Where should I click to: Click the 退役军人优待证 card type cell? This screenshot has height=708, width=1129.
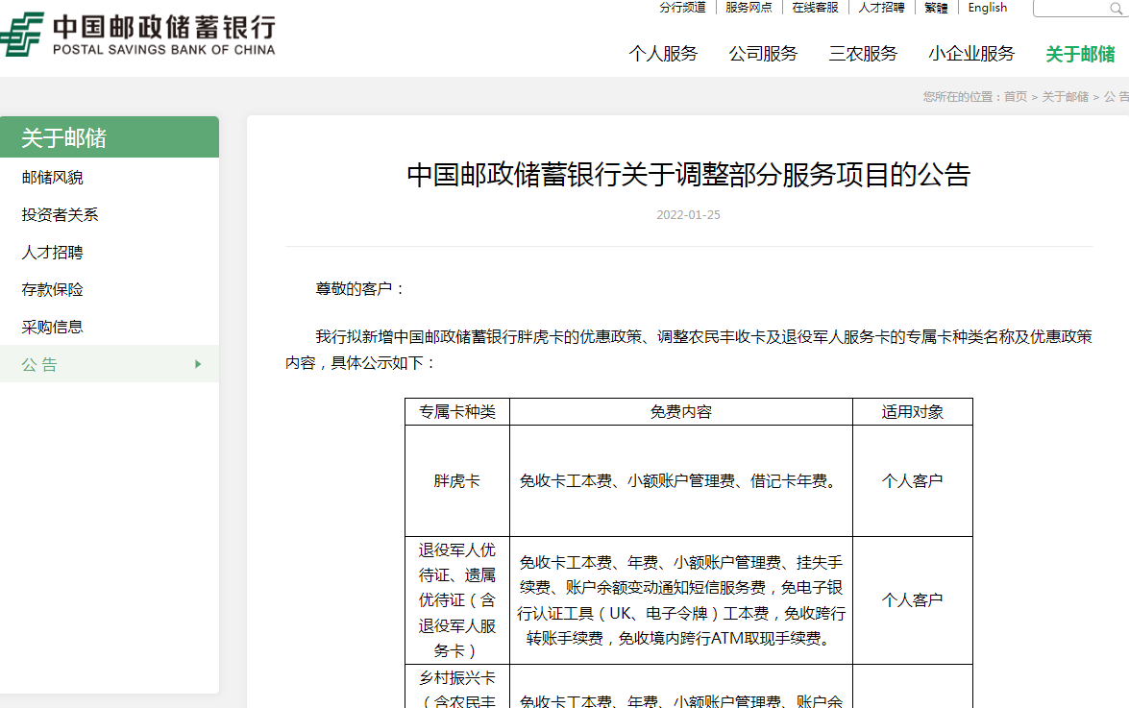457,600
